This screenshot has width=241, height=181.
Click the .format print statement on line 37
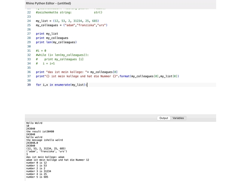point(107,76)
